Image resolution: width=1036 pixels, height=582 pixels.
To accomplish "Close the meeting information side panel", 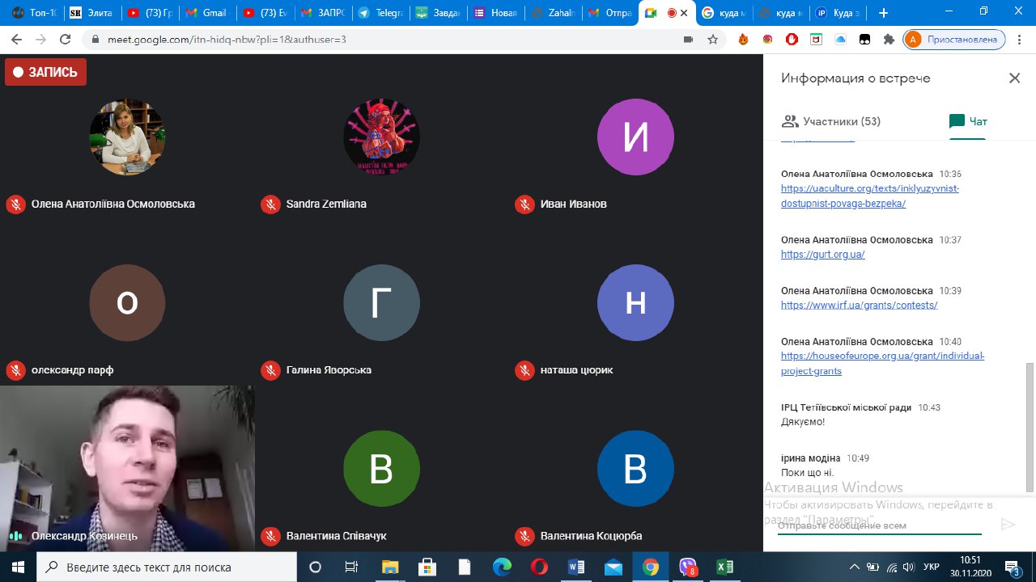I will 1014,78.
